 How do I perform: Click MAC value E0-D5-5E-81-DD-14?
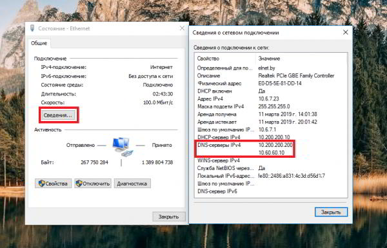(x=280, y=83)
